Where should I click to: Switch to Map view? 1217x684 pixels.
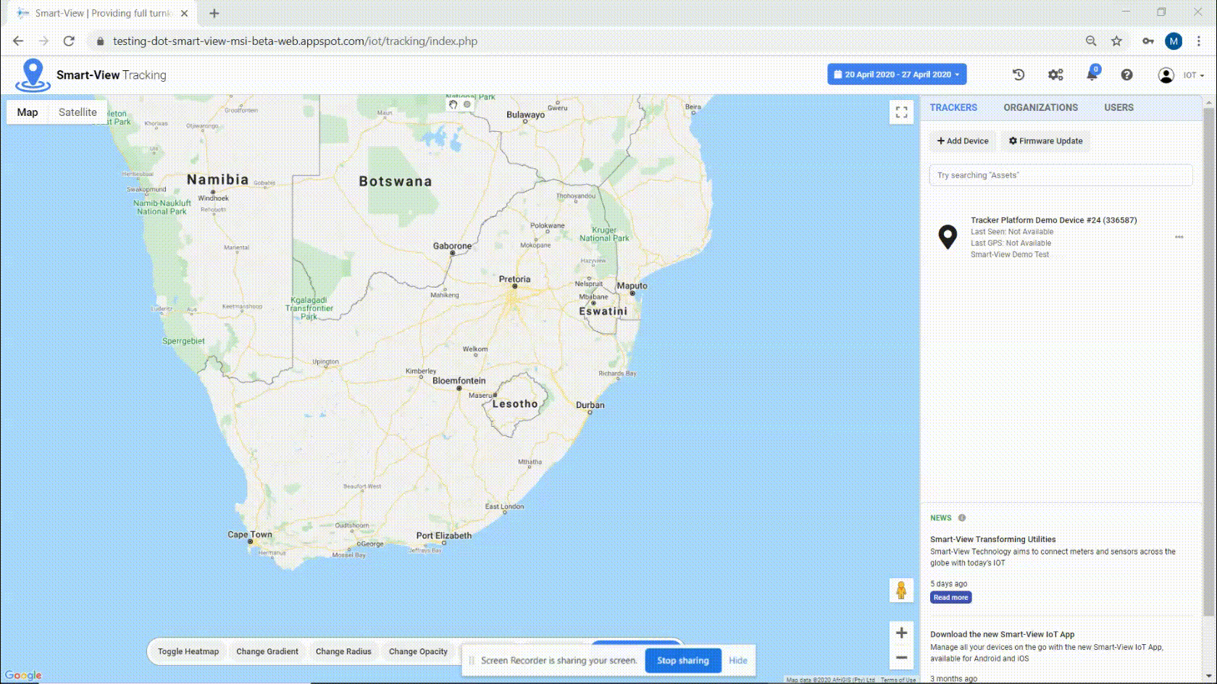point(28,112)
